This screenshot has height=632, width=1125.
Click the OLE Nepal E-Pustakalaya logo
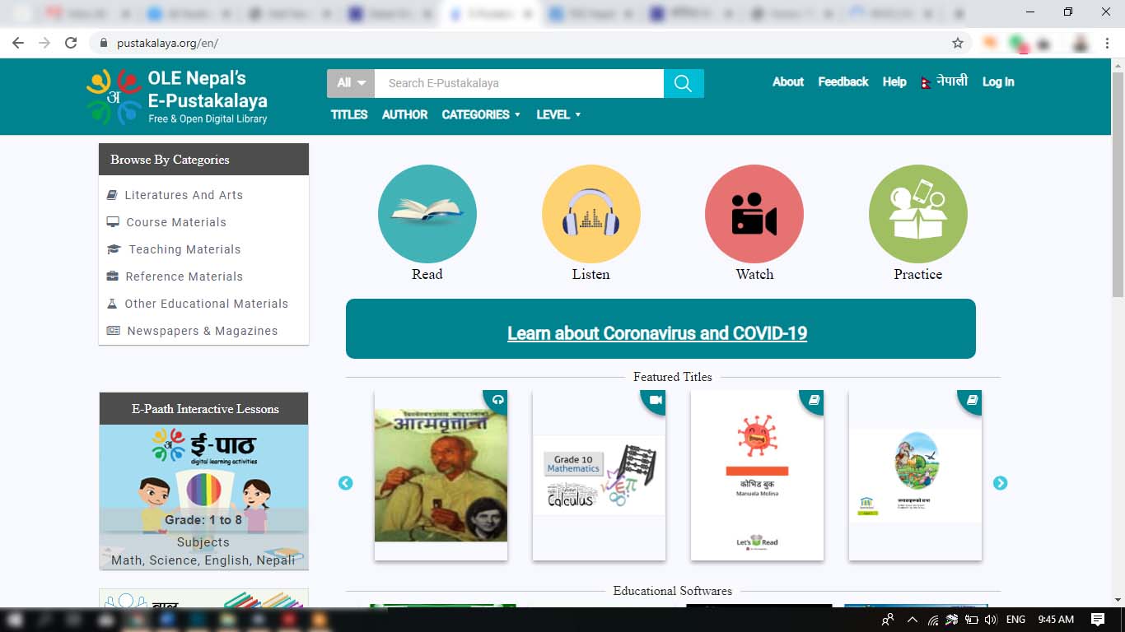pos(177,96)
